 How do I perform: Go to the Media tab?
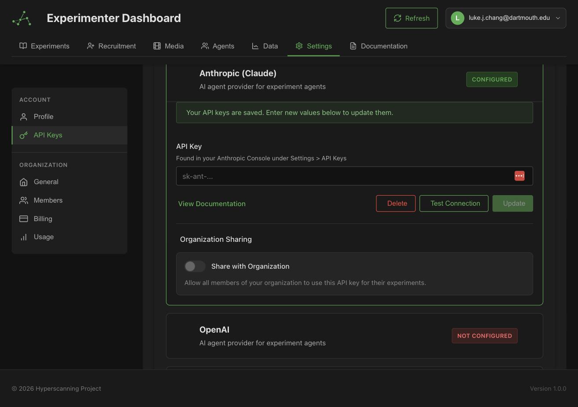pos(169,46)
